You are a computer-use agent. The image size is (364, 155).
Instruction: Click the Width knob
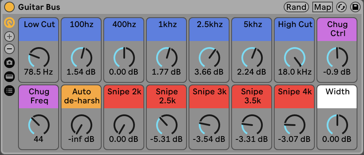click(x=337, y=125)
